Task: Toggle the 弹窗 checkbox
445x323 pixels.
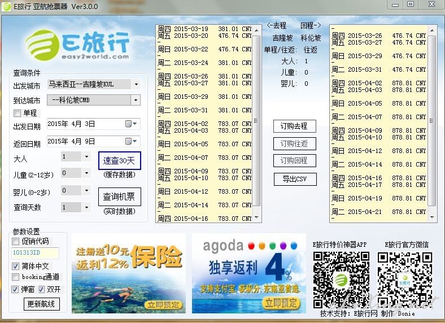Action: pos(15,289)
